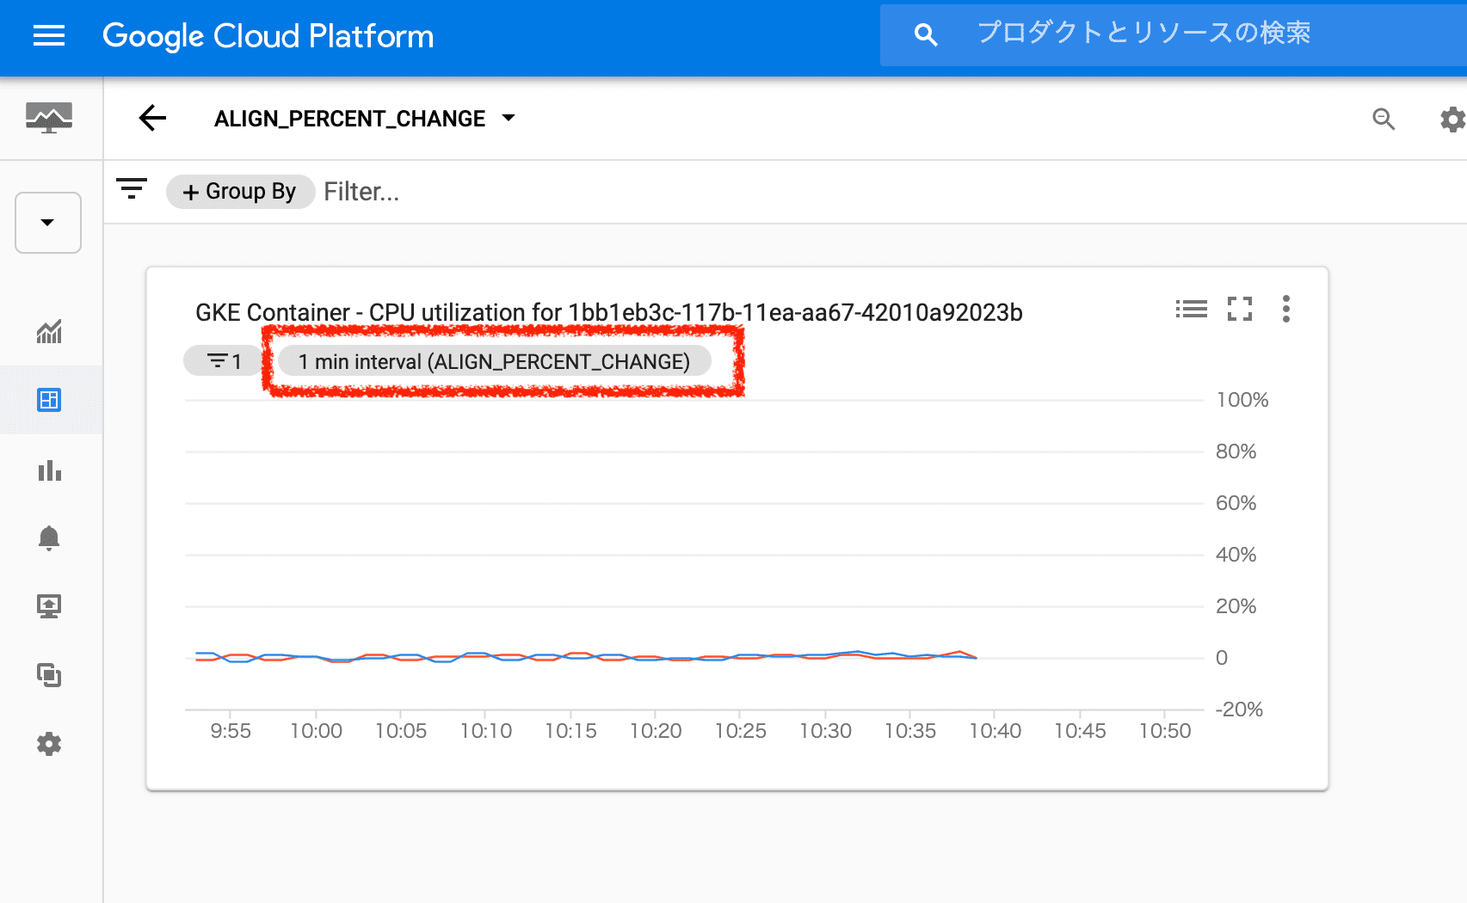This screenshot has height=903, width=1467.
Task: Open Uptime checks monitor icon in sidebar
Action: [49, 606]
